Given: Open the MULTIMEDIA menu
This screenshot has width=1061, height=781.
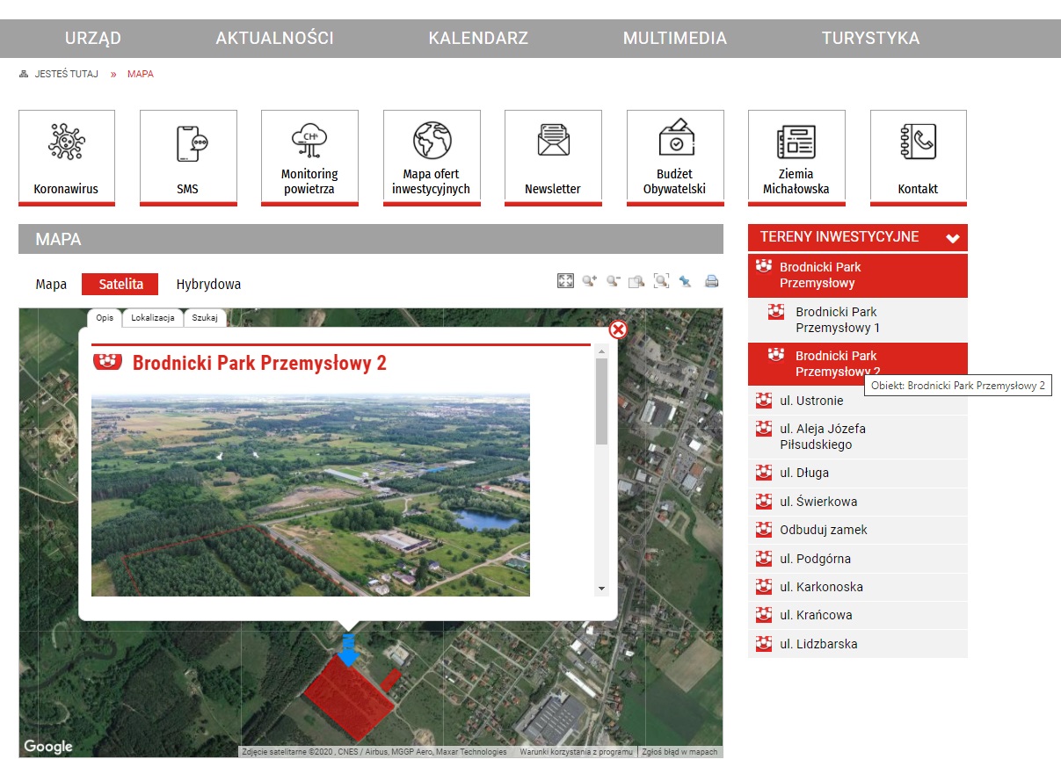Looking at the screenshot, I should [x=675, y=38].
